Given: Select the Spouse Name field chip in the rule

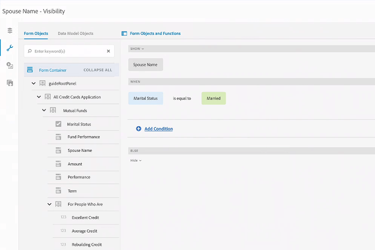Looking at the screenshot, I should click(x=146, y=64).
